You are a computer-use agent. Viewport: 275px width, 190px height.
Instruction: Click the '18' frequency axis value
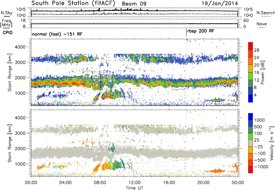[23, 20]
